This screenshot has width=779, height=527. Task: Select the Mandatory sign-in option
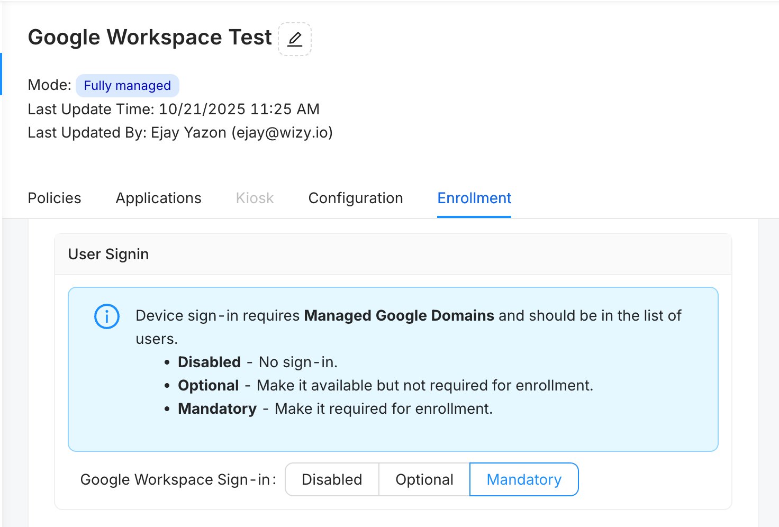[524, 479]
